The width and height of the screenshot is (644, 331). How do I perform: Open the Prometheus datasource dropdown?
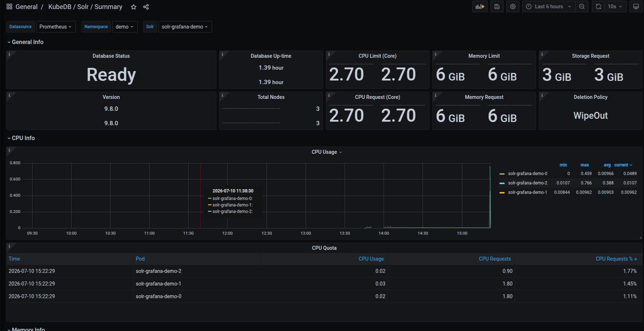(x=56, y=27)
